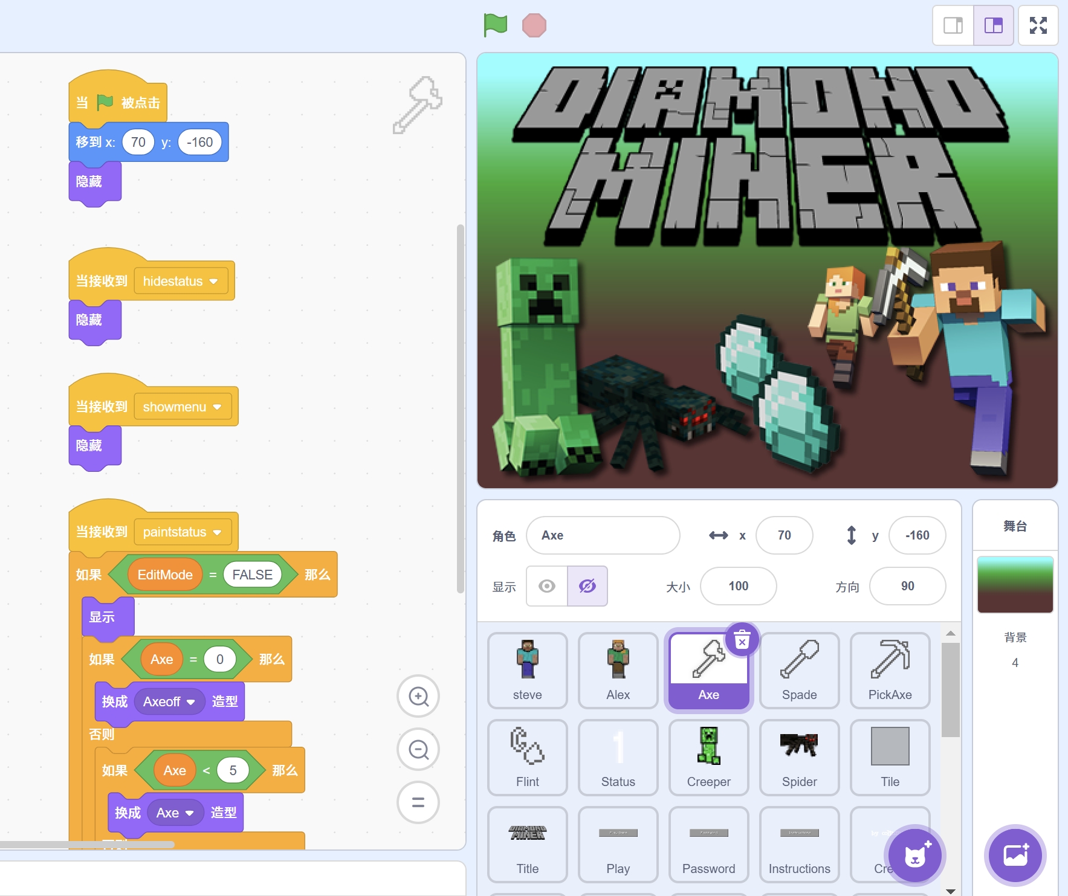Switch to small stage layout
This screenshot has height=896, width=1068.
tap(953, 25)
